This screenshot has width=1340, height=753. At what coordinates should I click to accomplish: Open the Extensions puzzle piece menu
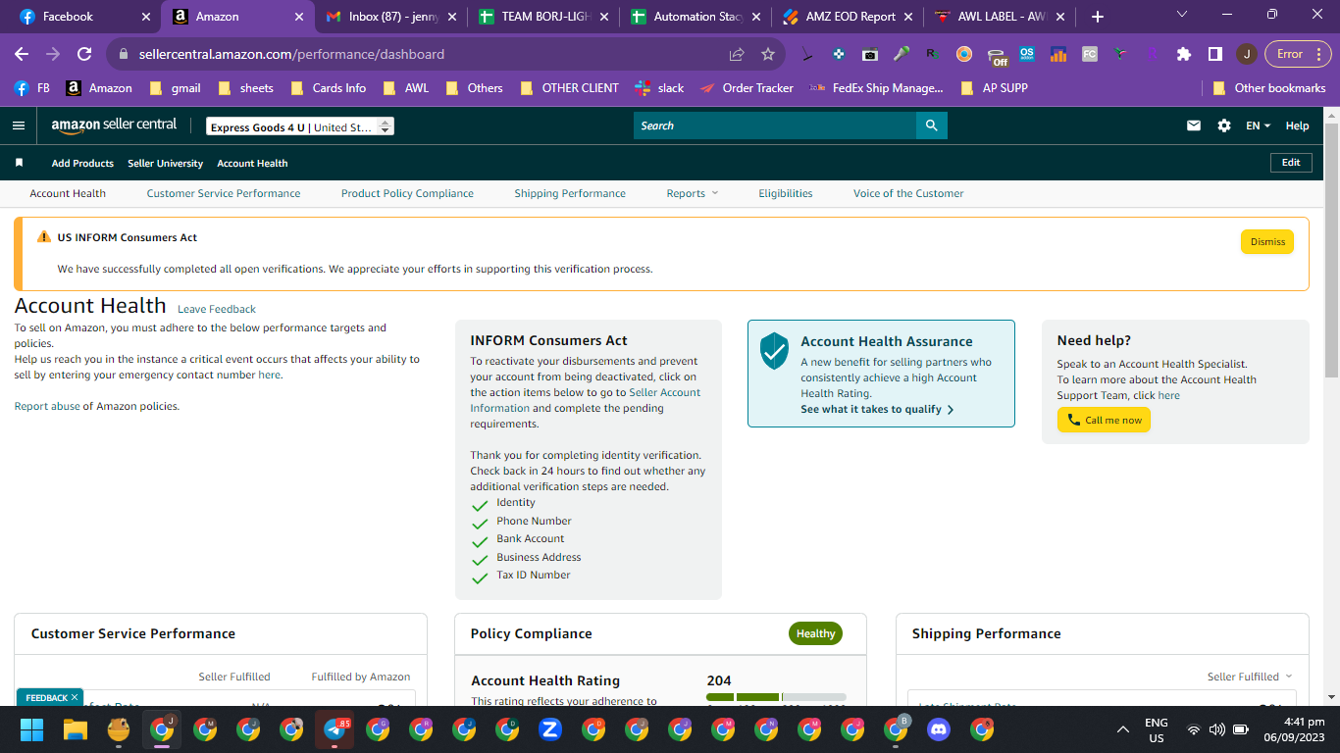pos(1184,54)
